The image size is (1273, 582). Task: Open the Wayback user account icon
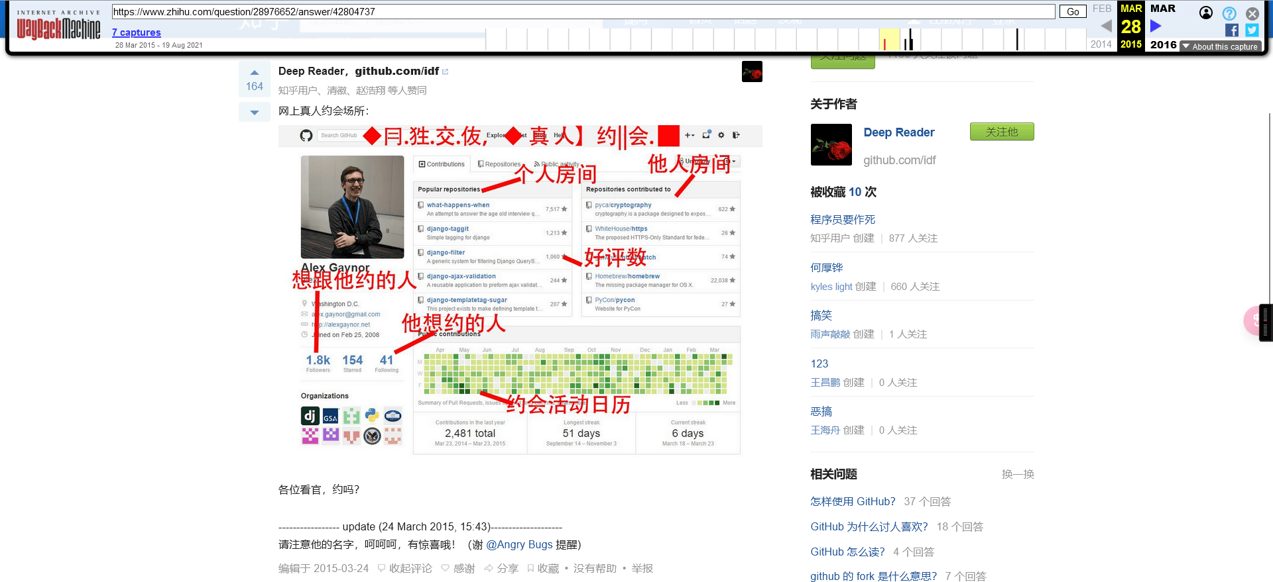[1206, 13]
